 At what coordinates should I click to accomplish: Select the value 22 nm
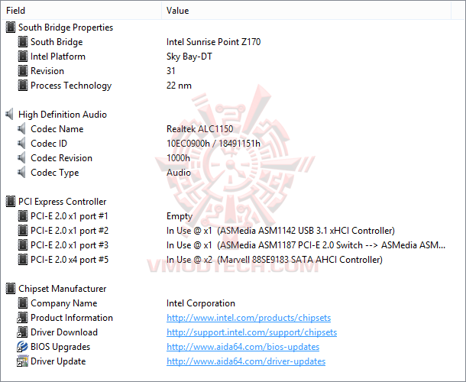pos(179,86)
